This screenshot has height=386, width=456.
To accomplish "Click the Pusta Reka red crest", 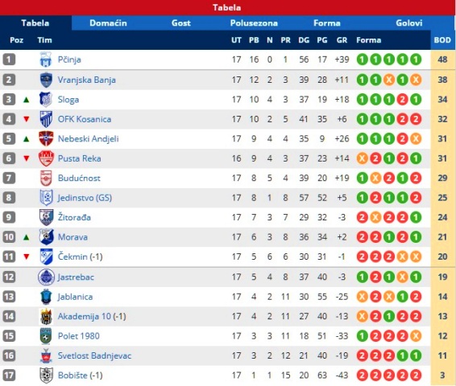I will (x=46, y=158).
